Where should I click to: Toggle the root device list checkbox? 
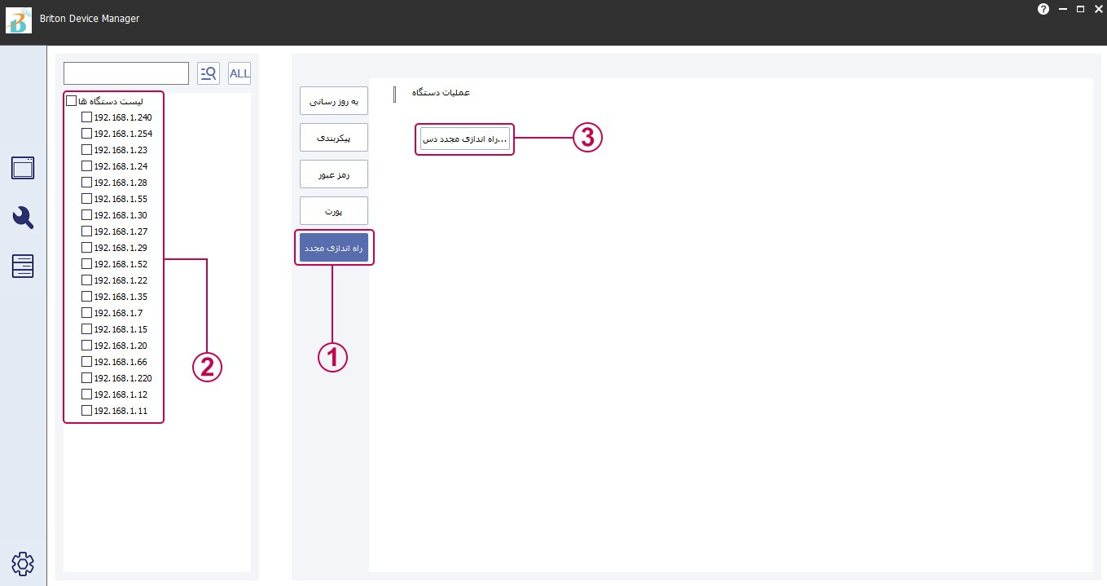click(71, 101)
